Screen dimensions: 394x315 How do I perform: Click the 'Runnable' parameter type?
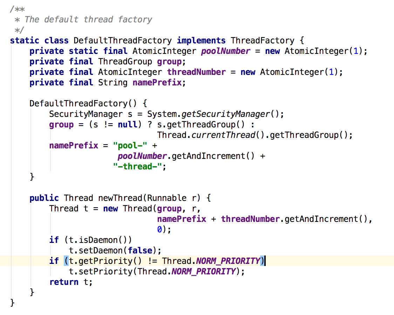click(167, 198)
